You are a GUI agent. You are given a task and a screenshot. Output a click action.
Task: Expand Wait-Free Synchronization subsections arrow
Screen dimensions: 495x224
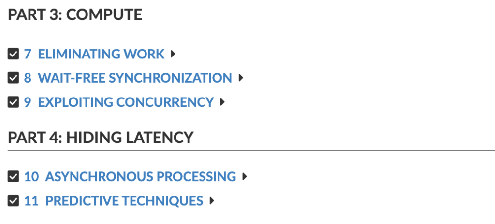(x=241, y=78)
